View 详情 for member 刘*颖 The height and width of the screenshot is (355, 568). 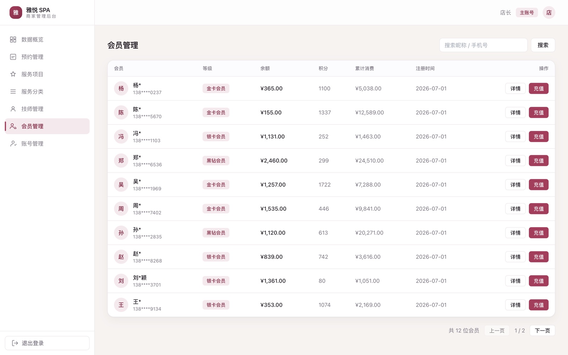pos(515,281)
